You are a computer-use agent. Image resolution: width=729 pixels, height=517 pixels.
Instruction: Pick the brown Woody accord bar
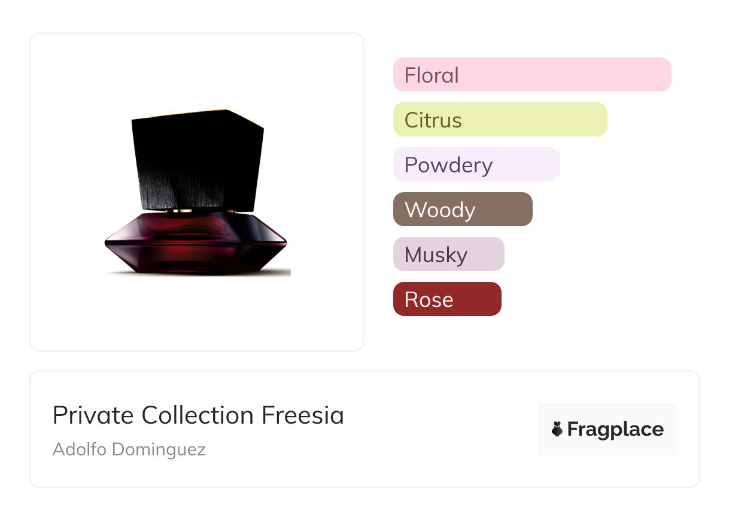click(x=463, y=209)
